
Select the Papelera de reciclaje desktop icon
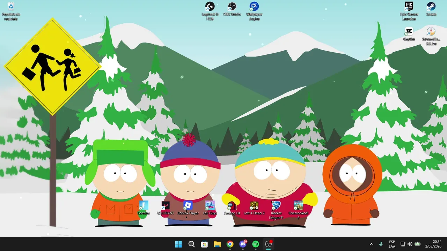click(x=11, y=11)
